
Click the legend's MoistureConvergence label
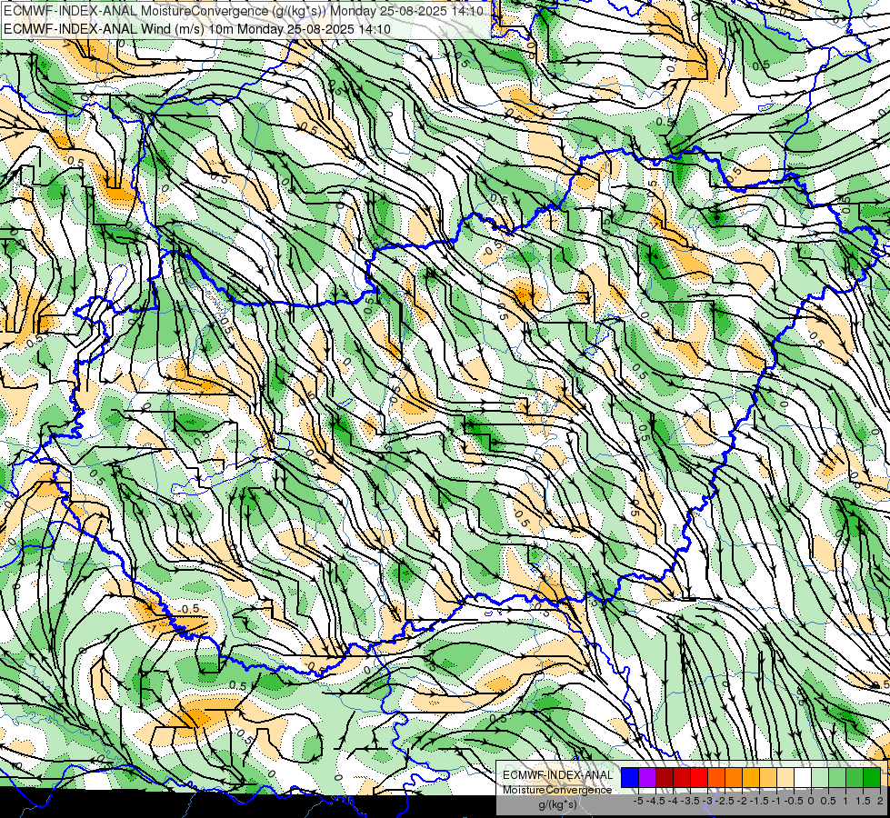(557, 790)
